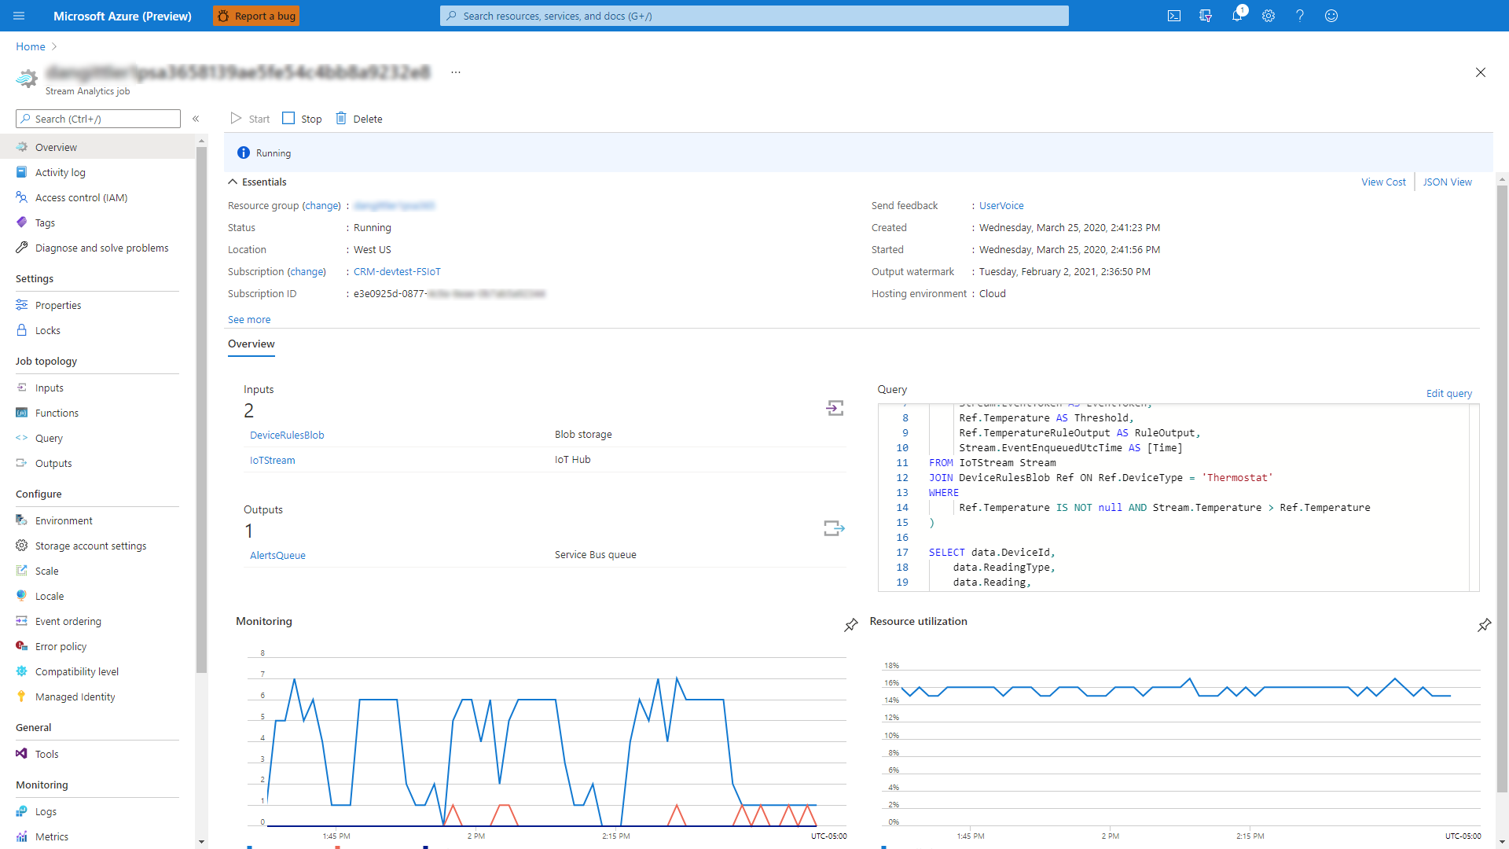Select the View Cost option

tap(1383, 182)
